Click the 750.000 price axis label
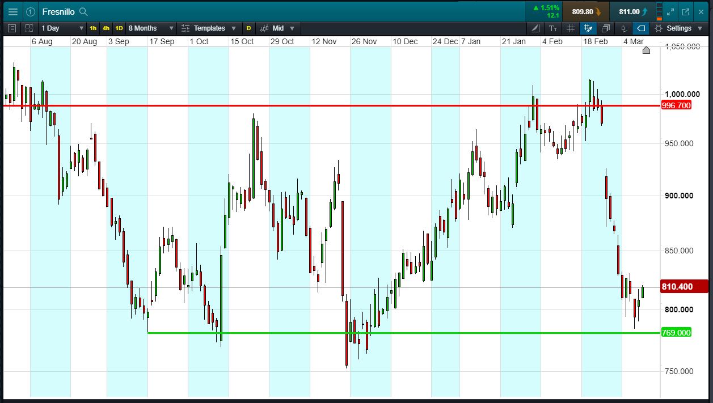Screen dimensions: 713x403 tap(679, 371)
